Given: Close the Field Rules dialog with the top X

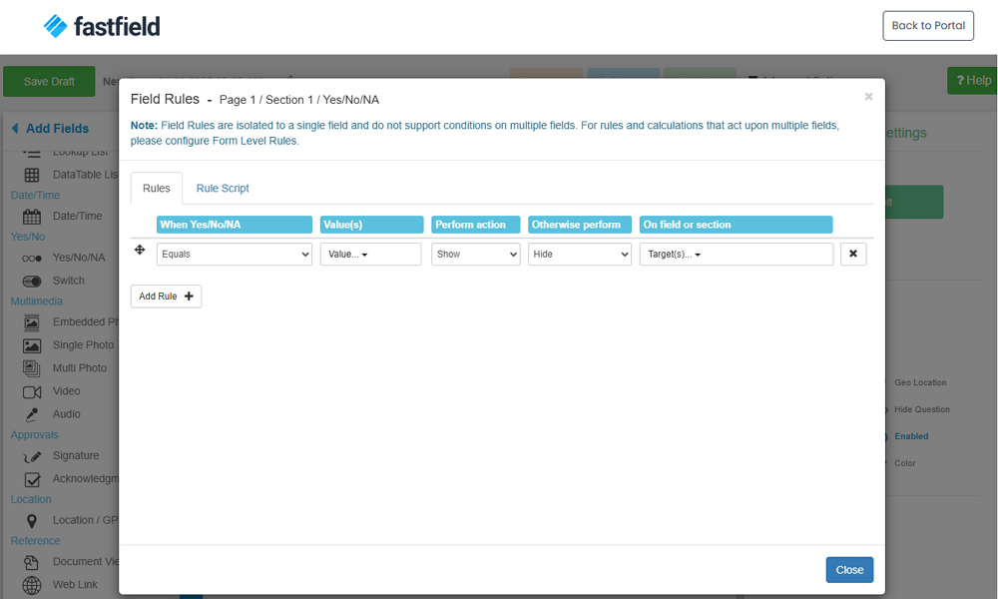Looking at the screenshot, I should tap(868, 97).
